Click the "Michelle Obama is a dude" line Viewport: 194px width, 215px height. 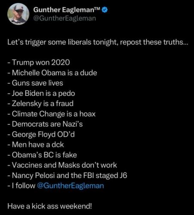coord(52,73)
